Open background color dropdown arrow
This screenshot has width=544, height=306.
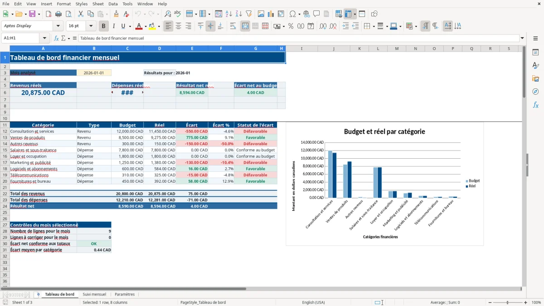point(159,26)
